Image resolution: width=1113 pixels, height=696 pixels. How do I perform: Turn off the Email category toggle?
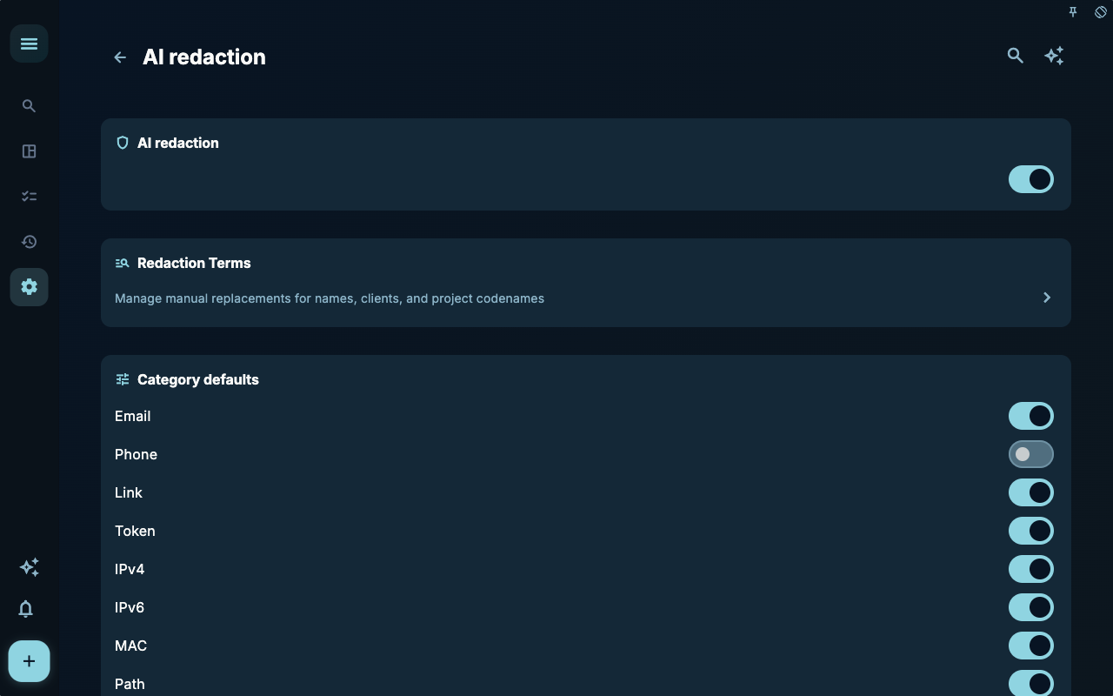coord(1031,416)
